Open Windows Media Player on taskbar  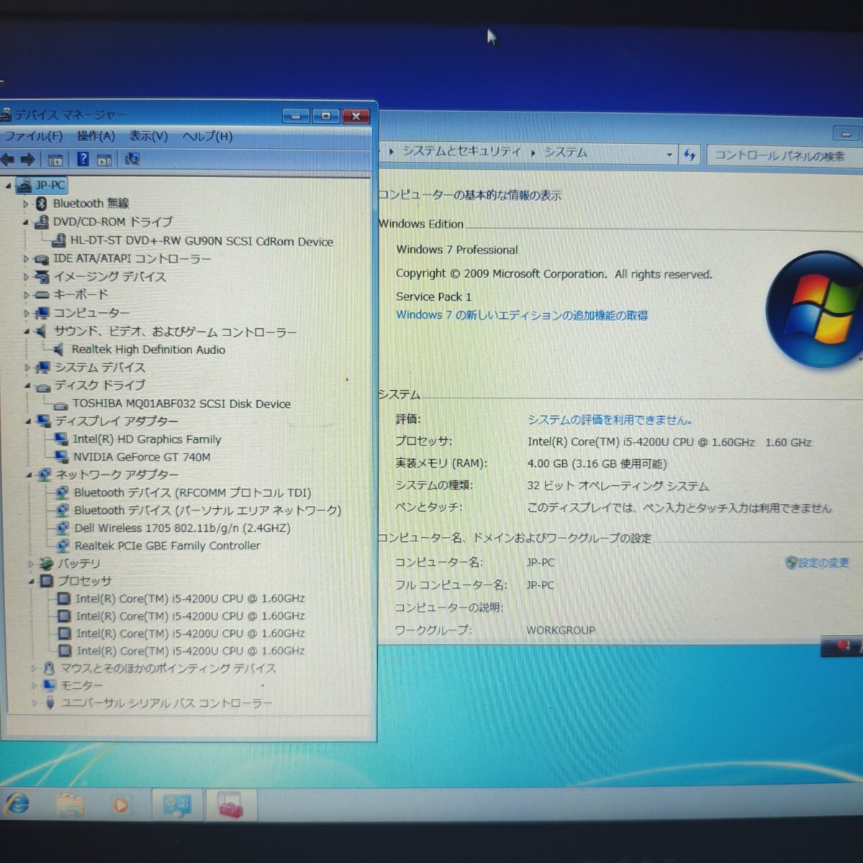coord(120,805)
